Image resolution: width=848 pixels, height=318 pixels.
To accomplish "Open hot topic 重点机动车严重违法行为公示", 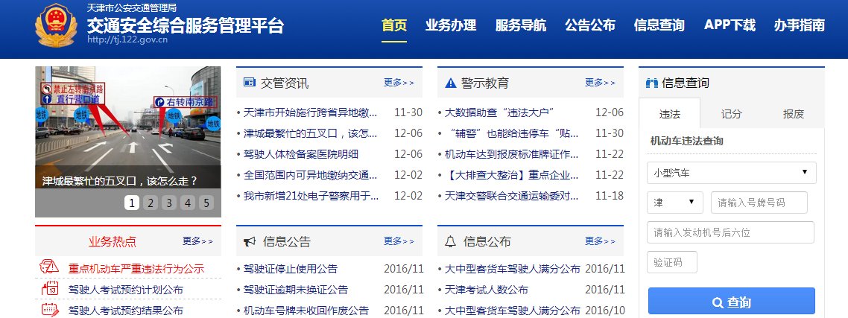I will tap(136, 269).
